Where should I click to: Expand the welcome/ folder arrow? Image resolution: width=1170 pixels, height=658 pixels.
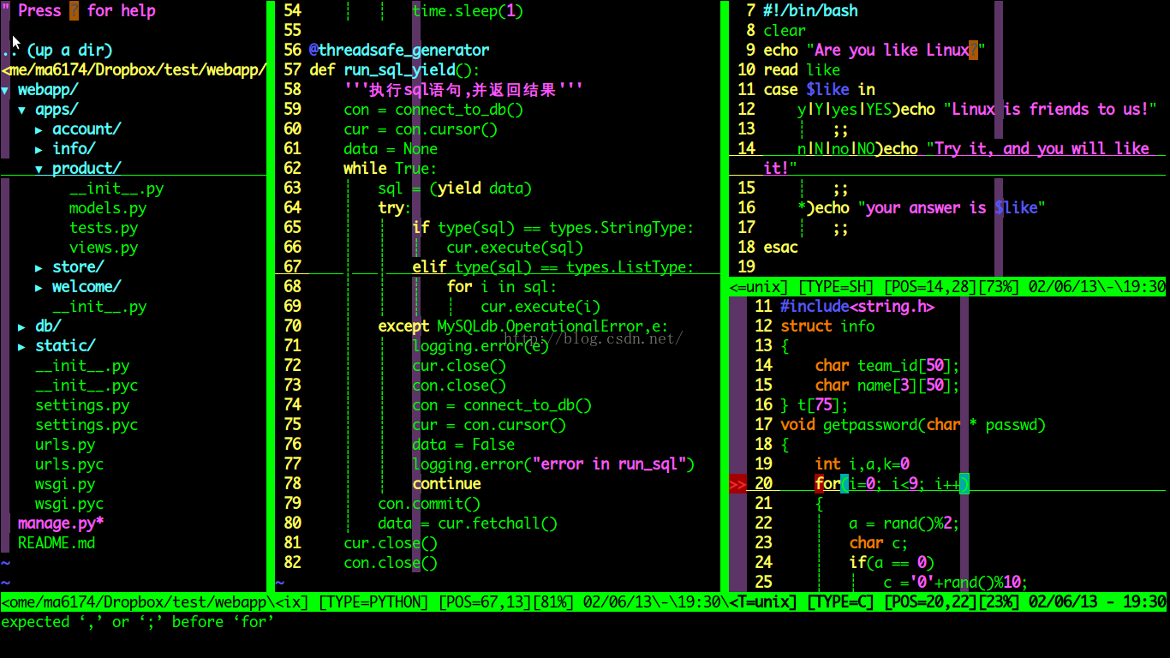pos(39,287)
